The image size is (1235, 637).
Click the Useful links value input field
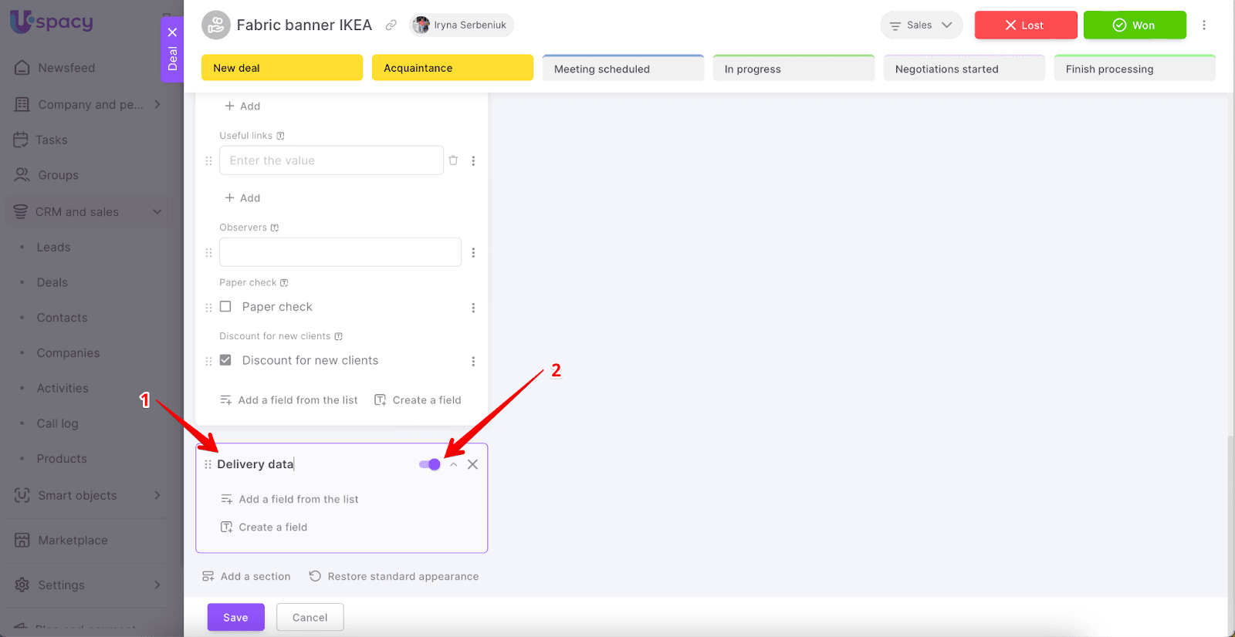[x=331, y=160]
